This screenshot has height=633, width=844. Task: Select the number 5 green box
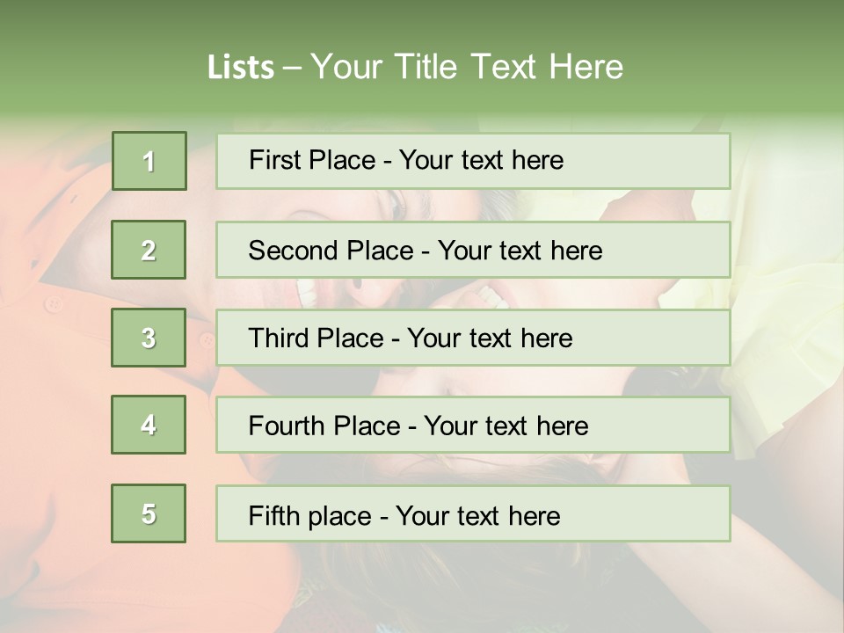(149, 513)
